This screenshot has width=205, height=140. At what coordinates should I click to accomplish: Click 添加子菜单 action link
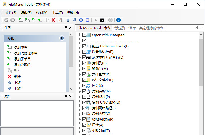pyautogui.click(x=22, y=59)
